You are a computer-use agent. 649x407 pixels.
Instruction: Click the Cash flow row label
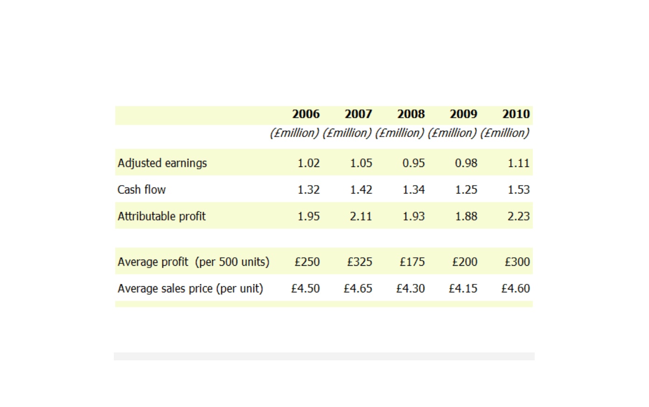pos(141,190)
